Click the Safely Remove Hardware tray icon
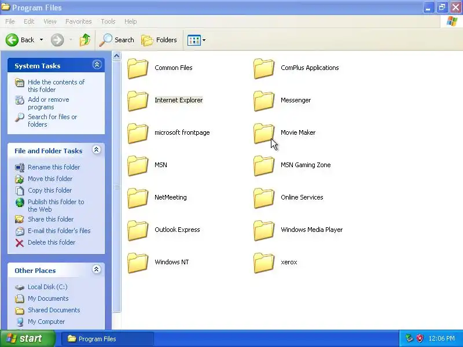 point(409,338)
